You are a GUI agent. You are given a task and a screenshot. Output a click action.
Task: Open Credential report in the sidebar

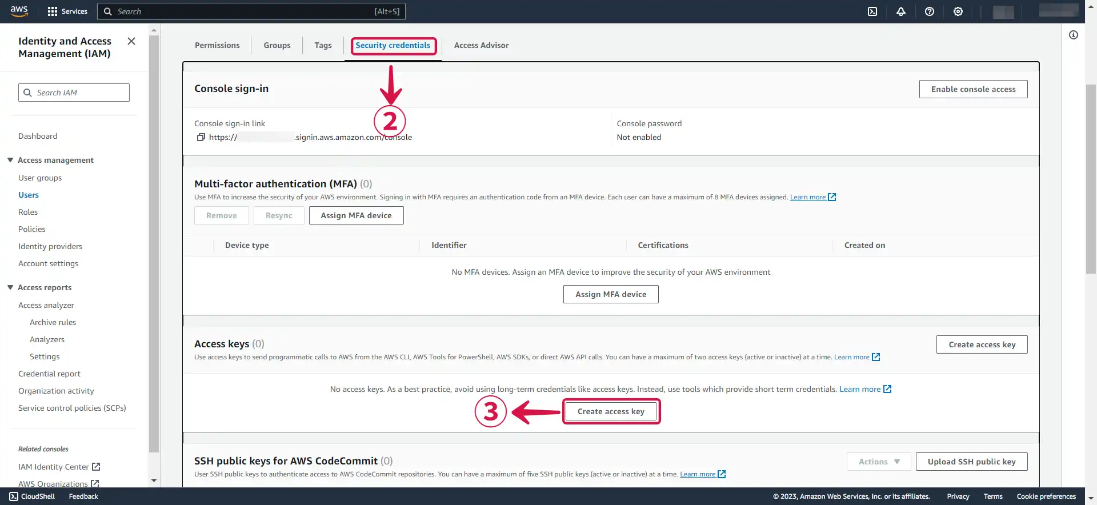[x=49, y=374]
